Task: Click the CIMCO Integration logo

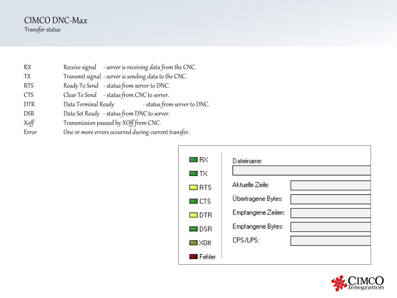Action: click(x=357, y=283)
